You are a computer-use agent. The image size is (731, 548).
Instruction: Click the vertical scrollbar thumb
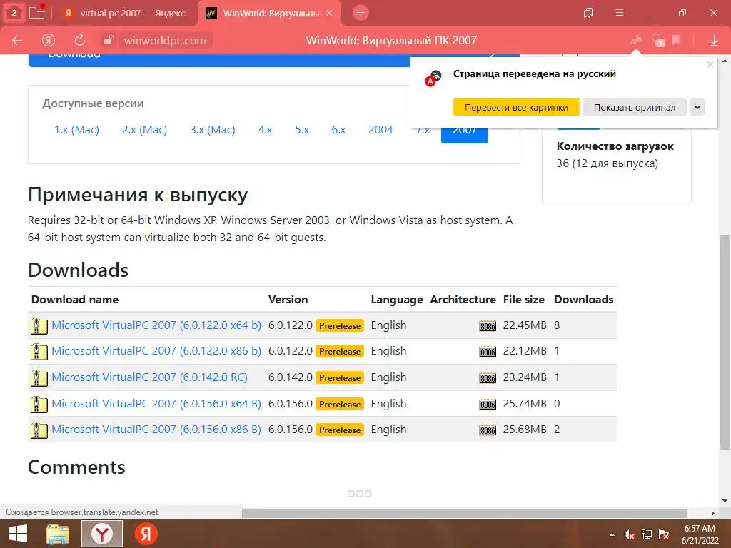(x=725, y=342)
